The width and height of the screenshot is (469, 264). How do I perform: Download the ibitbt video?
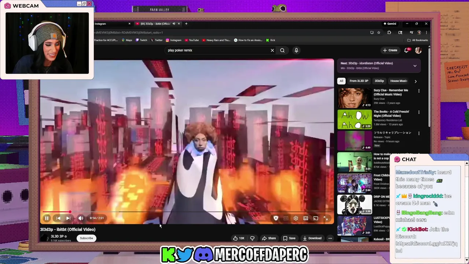click(x=312, y=238)
